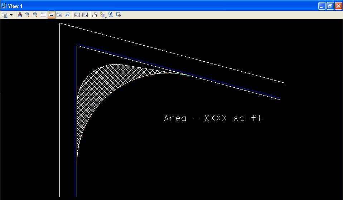343x200 pixels.
Task: Go forward with View Next
Action: click(x=85, y=15)
